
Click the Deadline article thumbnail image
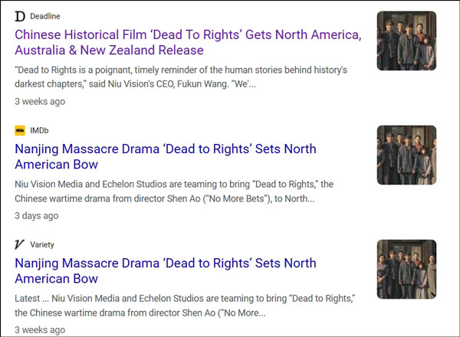click(406, 41)
